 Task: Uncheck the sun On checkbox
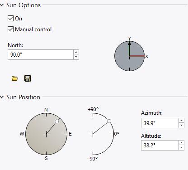tap(10, 19)
